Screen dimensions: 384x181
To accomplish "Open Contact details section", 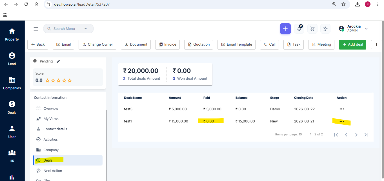I will [x=55, y=129].
